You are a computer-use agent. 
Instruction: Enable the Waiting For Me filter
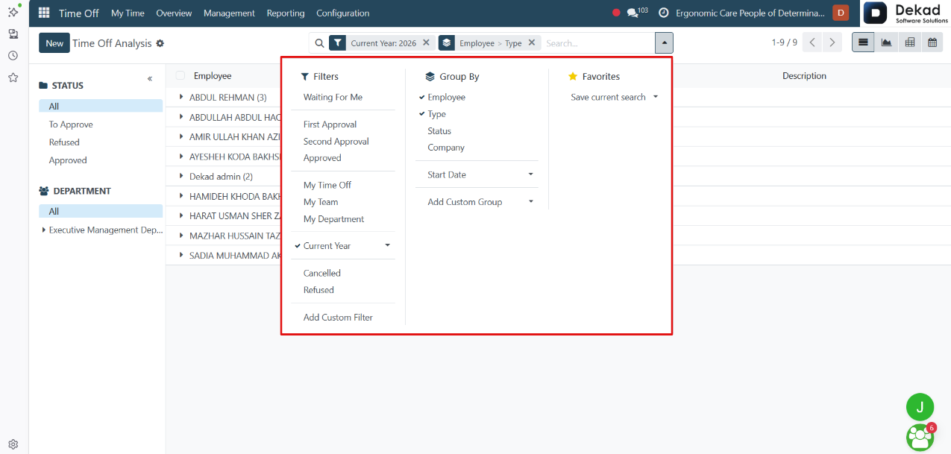333,97
